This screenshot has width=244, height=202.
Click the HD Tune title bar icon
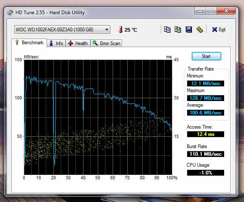coord(10,13)
